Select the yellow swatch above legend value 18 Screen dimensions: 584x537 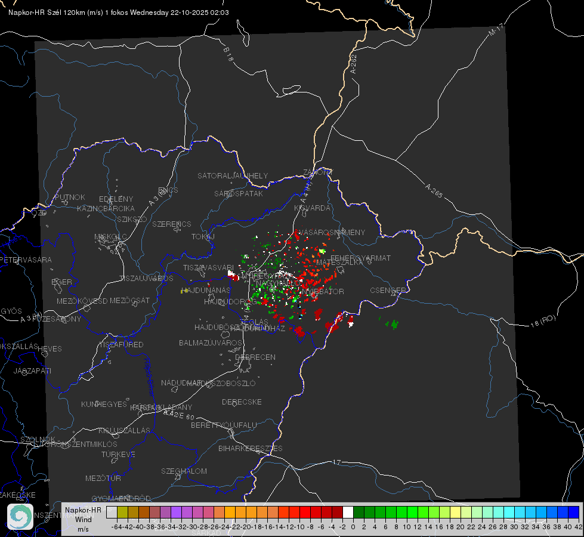(x=455, y=512)
